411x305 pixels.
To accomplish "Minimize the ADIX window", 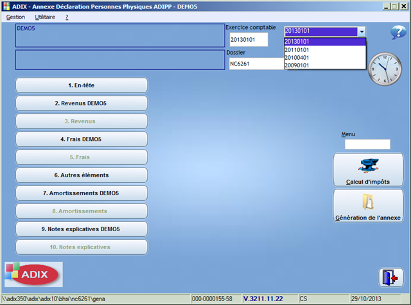I will pyautogui.click(x=386, y=6).
